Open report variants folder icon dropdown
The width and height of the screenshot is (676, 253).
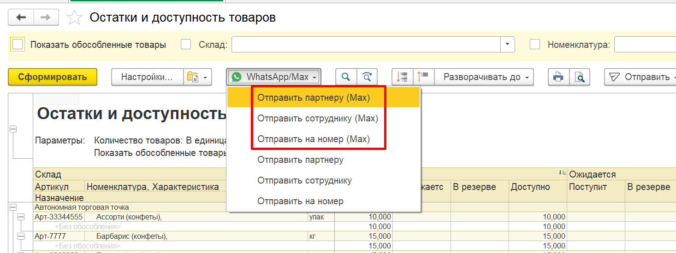197,77
